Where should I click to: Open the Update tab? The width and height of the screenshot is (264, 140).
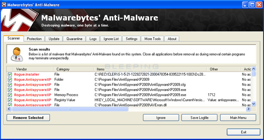click(54, 39)
